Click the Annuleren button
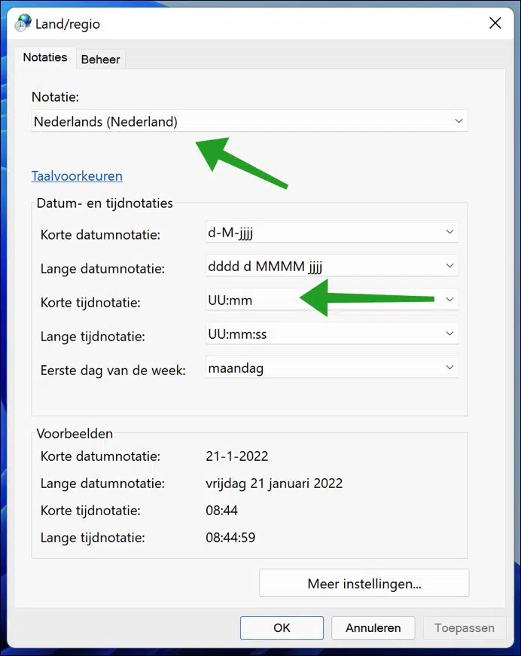This screenshot has width=521, height=656. point(373,627)
